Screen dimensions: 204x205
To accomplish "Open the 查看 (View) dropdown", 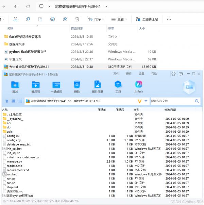I will pos(119,19).
